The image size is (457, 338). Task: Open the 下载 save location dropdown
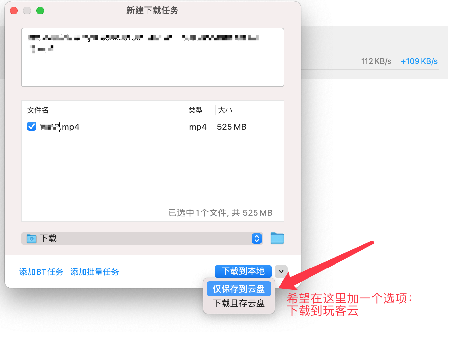[x=256, y=238]
